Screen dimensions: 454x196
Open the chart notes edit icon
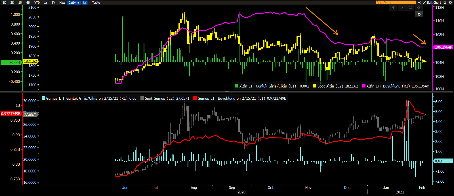[x=445, y=3]
